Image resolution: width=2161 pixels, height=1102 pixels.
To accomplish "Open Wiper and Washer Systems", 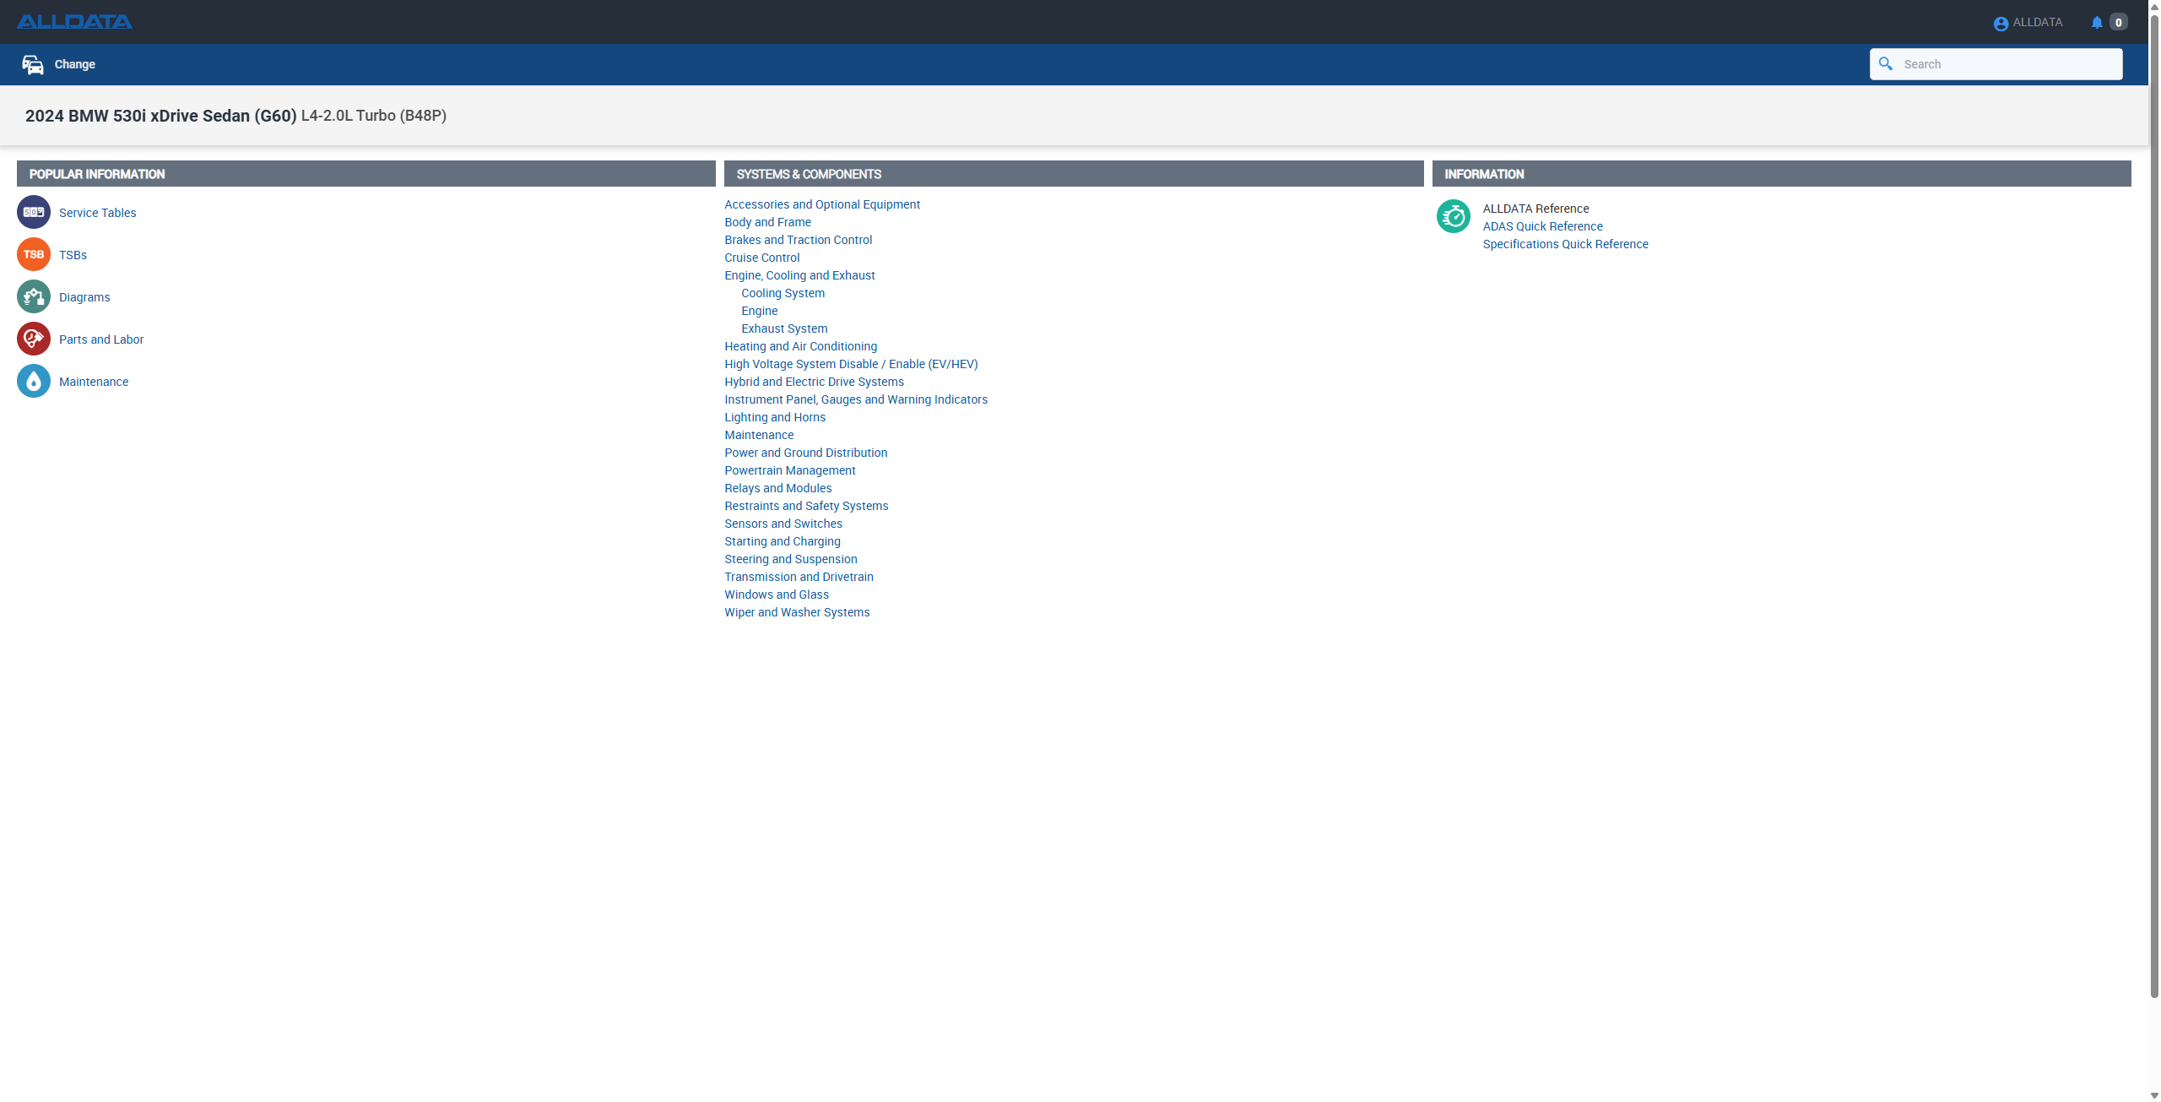I will point(796,612).
